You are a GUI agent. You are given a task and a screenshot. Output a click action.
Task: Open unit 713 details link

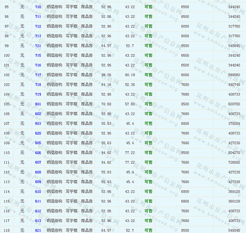pyautogui.click(x=38, y=36)
